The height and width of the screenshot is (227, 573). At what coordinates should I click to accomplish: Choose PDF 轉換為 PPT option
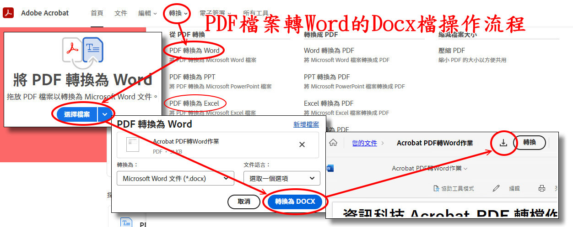pyautogui.click(x=192, y=77)
